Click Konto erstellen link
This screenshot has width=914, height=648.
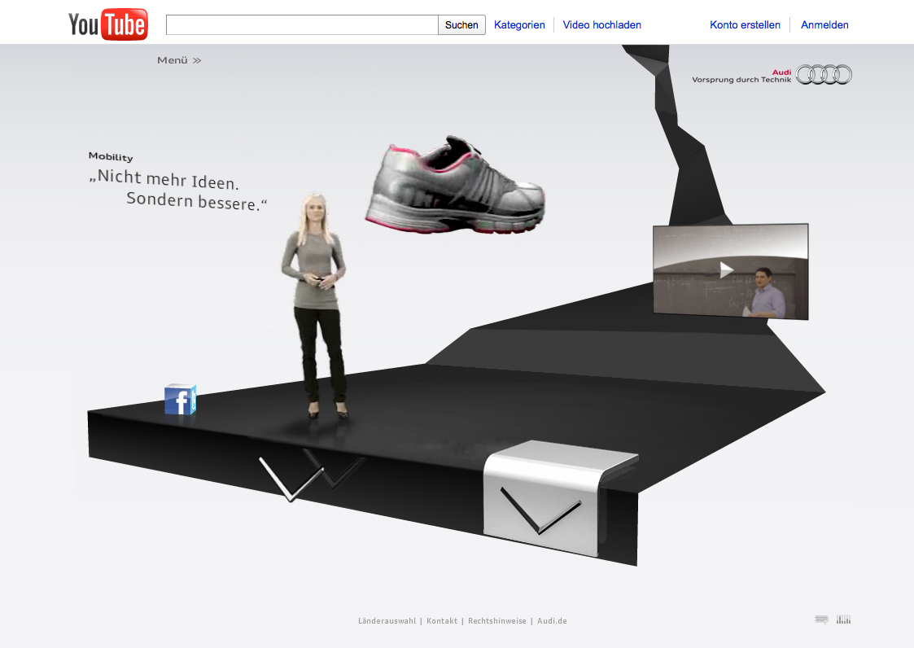(x=745, y=25)
